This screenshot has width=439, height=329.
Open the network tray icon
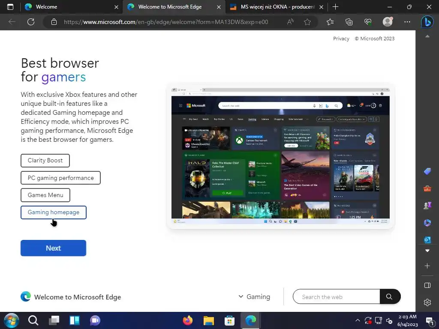[x=379, y=320]
